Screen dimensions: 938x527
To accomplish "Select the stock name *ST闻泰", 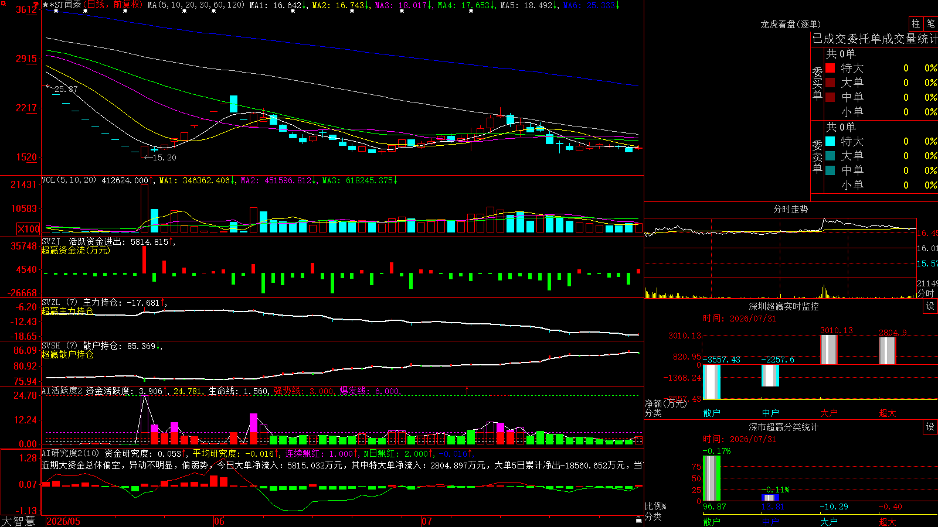I will click(x=65, y=5).
